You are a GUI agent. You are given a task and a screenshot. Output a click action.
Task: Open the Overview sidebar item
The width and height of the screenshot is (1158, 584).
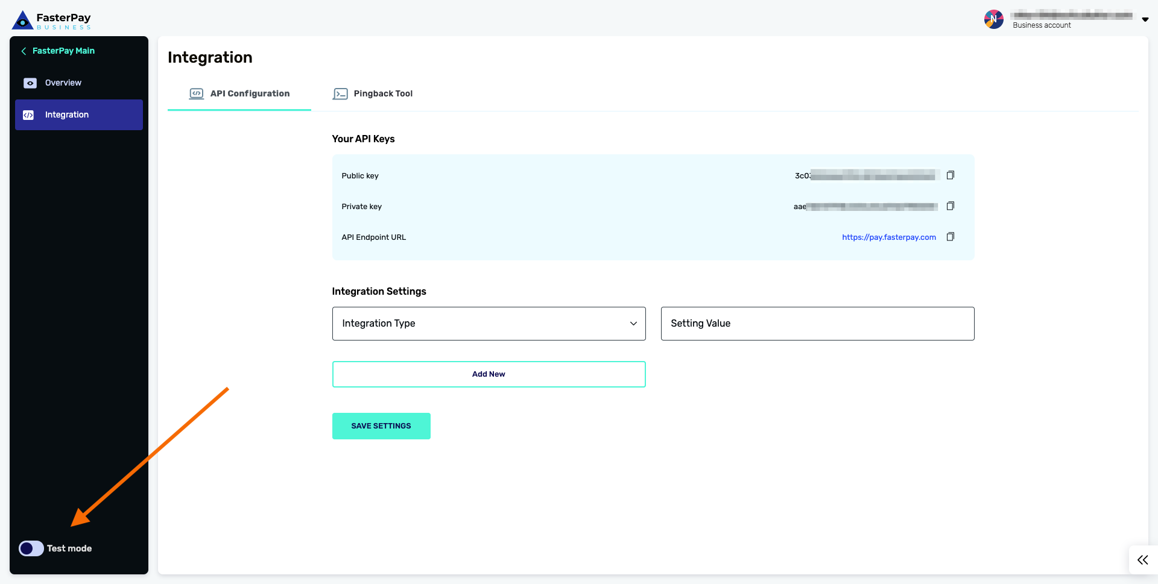point(79,83)
